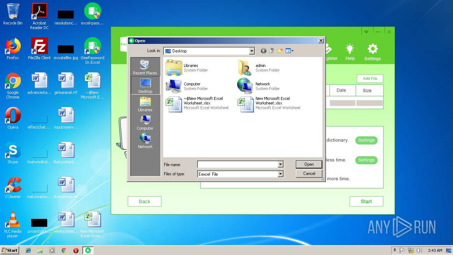The image size is (453, 255).
Task: Select girlsanimal.rtf desktop file
Action: pyautogui.click(x=66, y=84)
